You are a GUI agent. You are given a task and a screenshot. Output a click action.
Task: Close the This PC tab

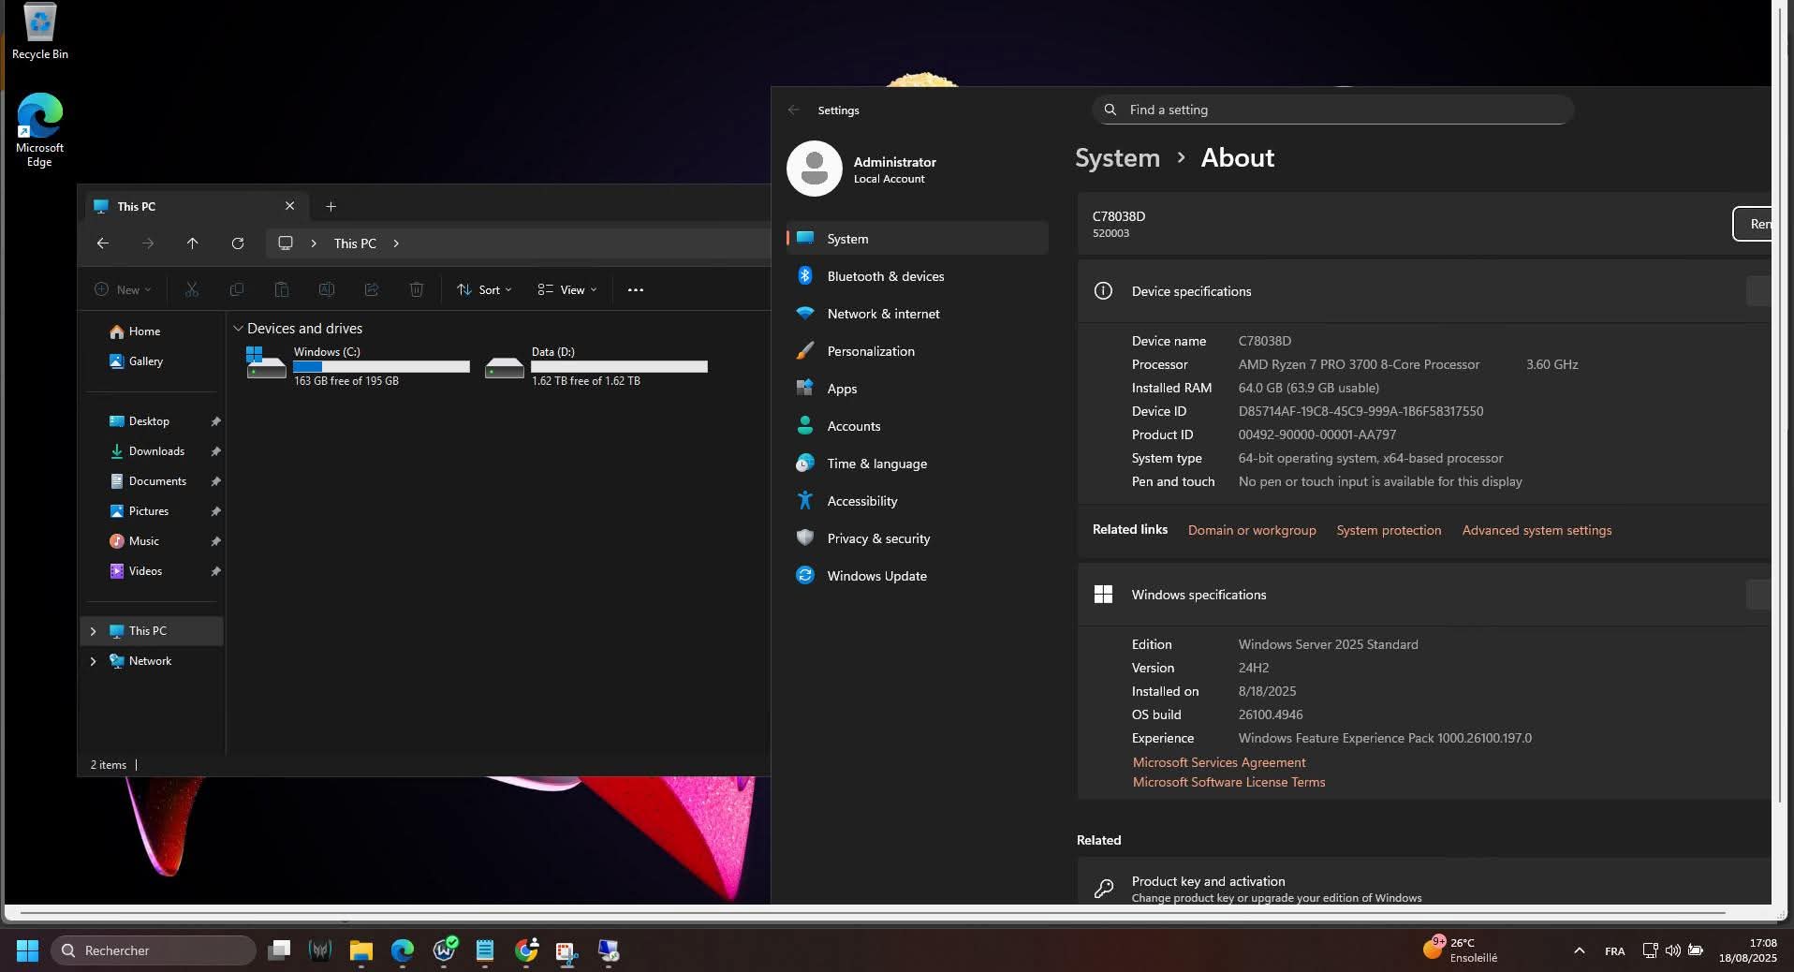[x=289, y=206]
